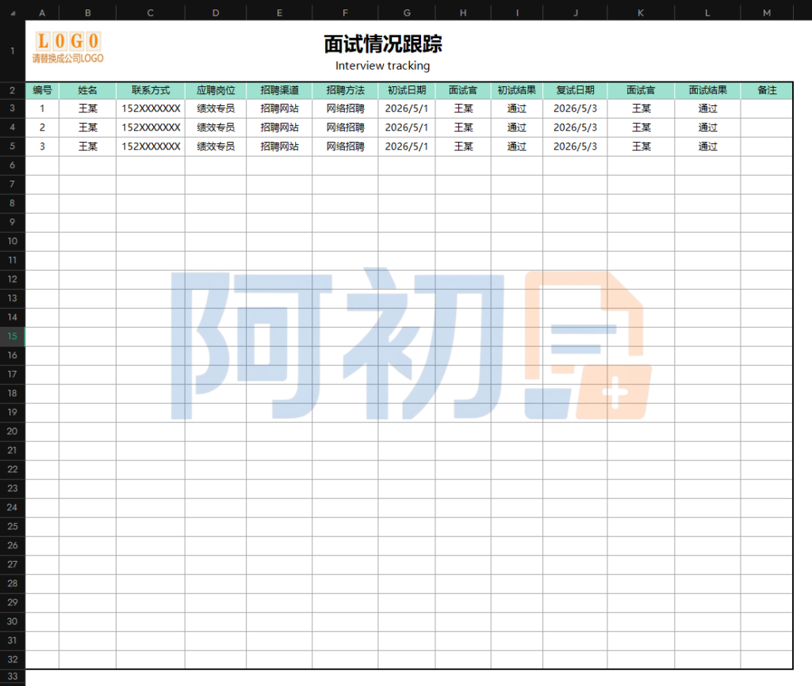Click the 招聘渠道 header cell

tap(279, 90)
